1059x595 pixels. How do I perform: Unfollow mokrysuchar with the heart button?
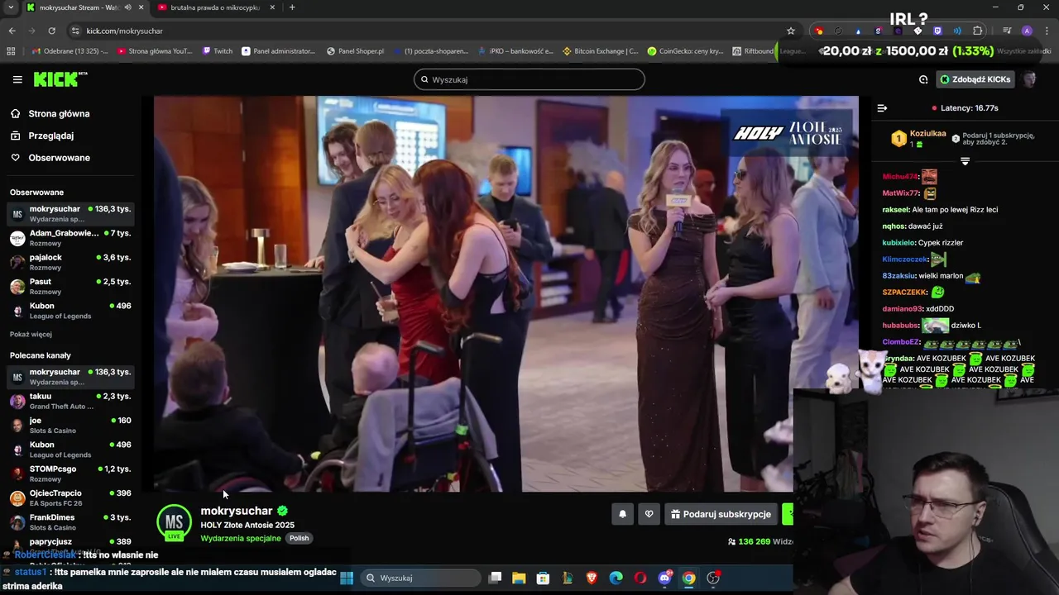[649, 514]
